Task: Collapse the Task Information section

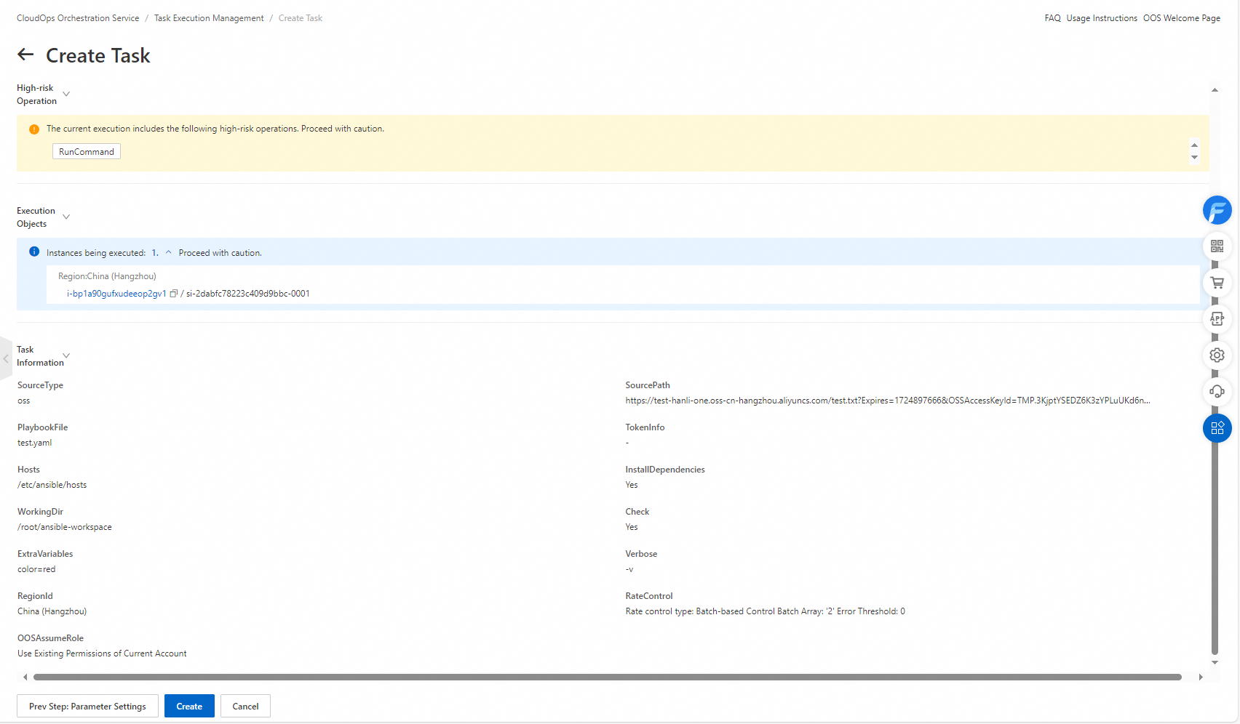Action: pos(66,355)
